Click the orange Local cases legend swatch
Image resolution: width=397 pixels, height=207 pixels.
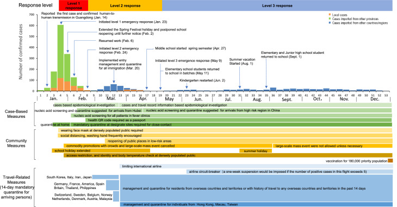click(329, 15)
